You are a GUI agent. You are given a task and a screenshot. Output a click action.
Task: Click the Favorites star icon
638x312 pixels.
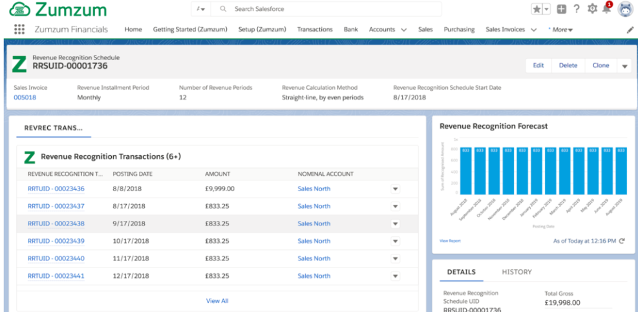tap(537, 9)
